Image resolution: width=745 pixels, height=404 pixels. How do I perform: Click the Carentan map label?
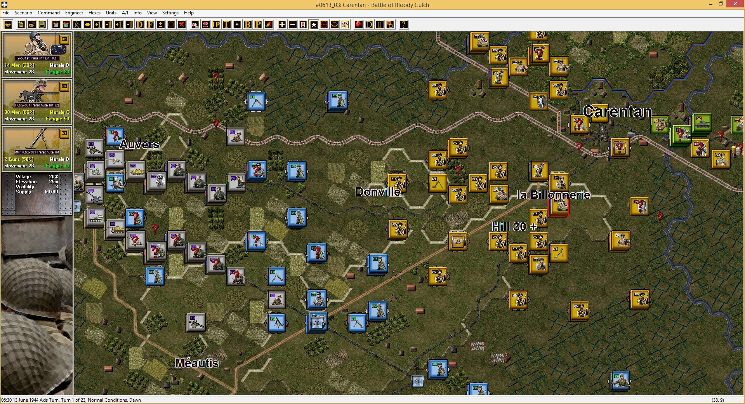[x=617, y=112]
